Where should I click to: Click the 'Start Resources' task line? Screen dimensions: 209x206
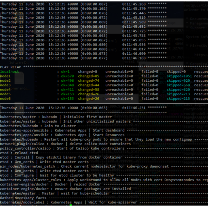coord(104,135)
